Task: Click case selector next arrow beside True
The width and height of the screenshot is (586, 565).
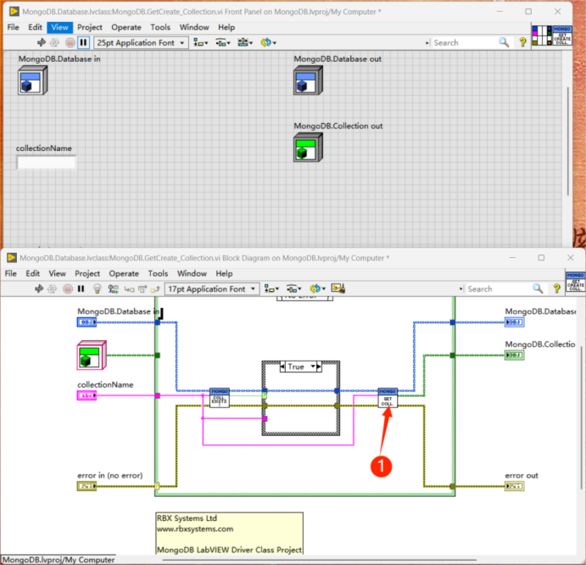Action: 319,366
